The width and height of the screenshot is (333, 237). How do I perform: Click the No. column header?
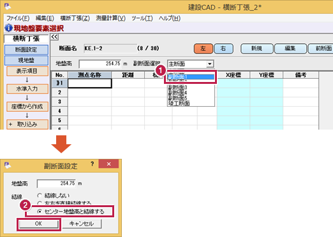[x=60, y=75]
